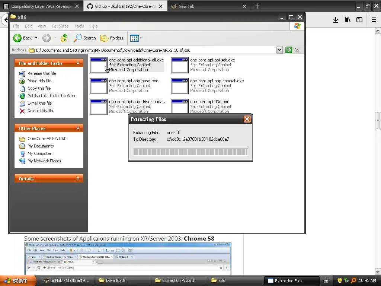Select one-core-api-additional-dll.exe file icon
Image resolution: width=381 pixels, height=286 pixels.
tap(98, 65)
